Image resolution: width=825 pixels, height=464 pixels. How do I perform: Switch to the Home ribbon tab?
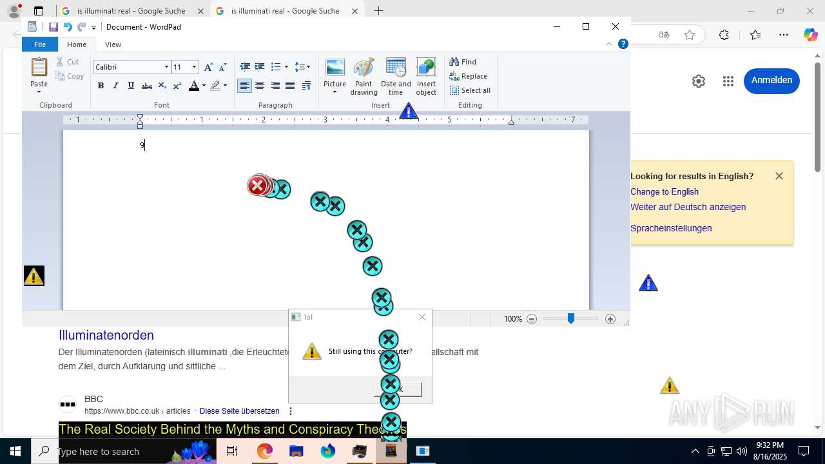point(77,44)
